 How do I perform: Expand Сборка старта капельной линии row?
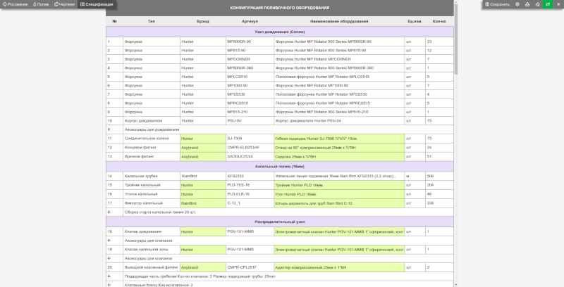pyautogui.click(x=109, y=212)
